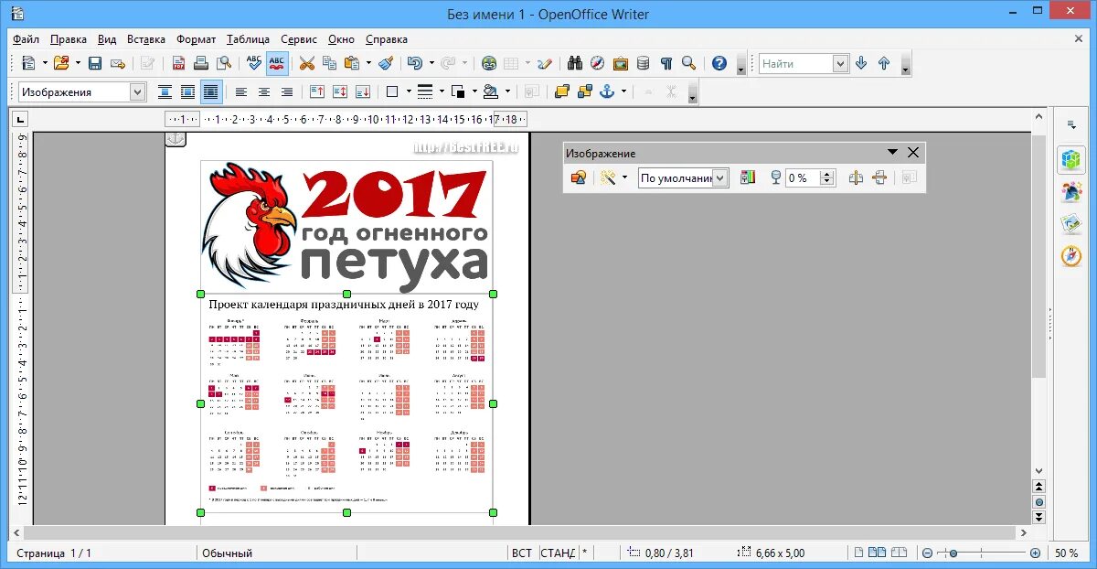This screenshot has height=569, width=1097.
Task: Open Filter wand dropdown arrow in Изображение
Action: (x=625, y=178)
